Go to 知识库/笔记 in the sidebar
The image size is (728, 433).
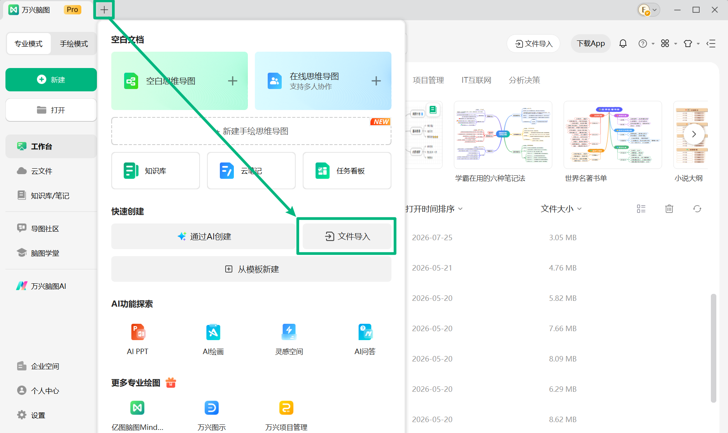[51, 196]
